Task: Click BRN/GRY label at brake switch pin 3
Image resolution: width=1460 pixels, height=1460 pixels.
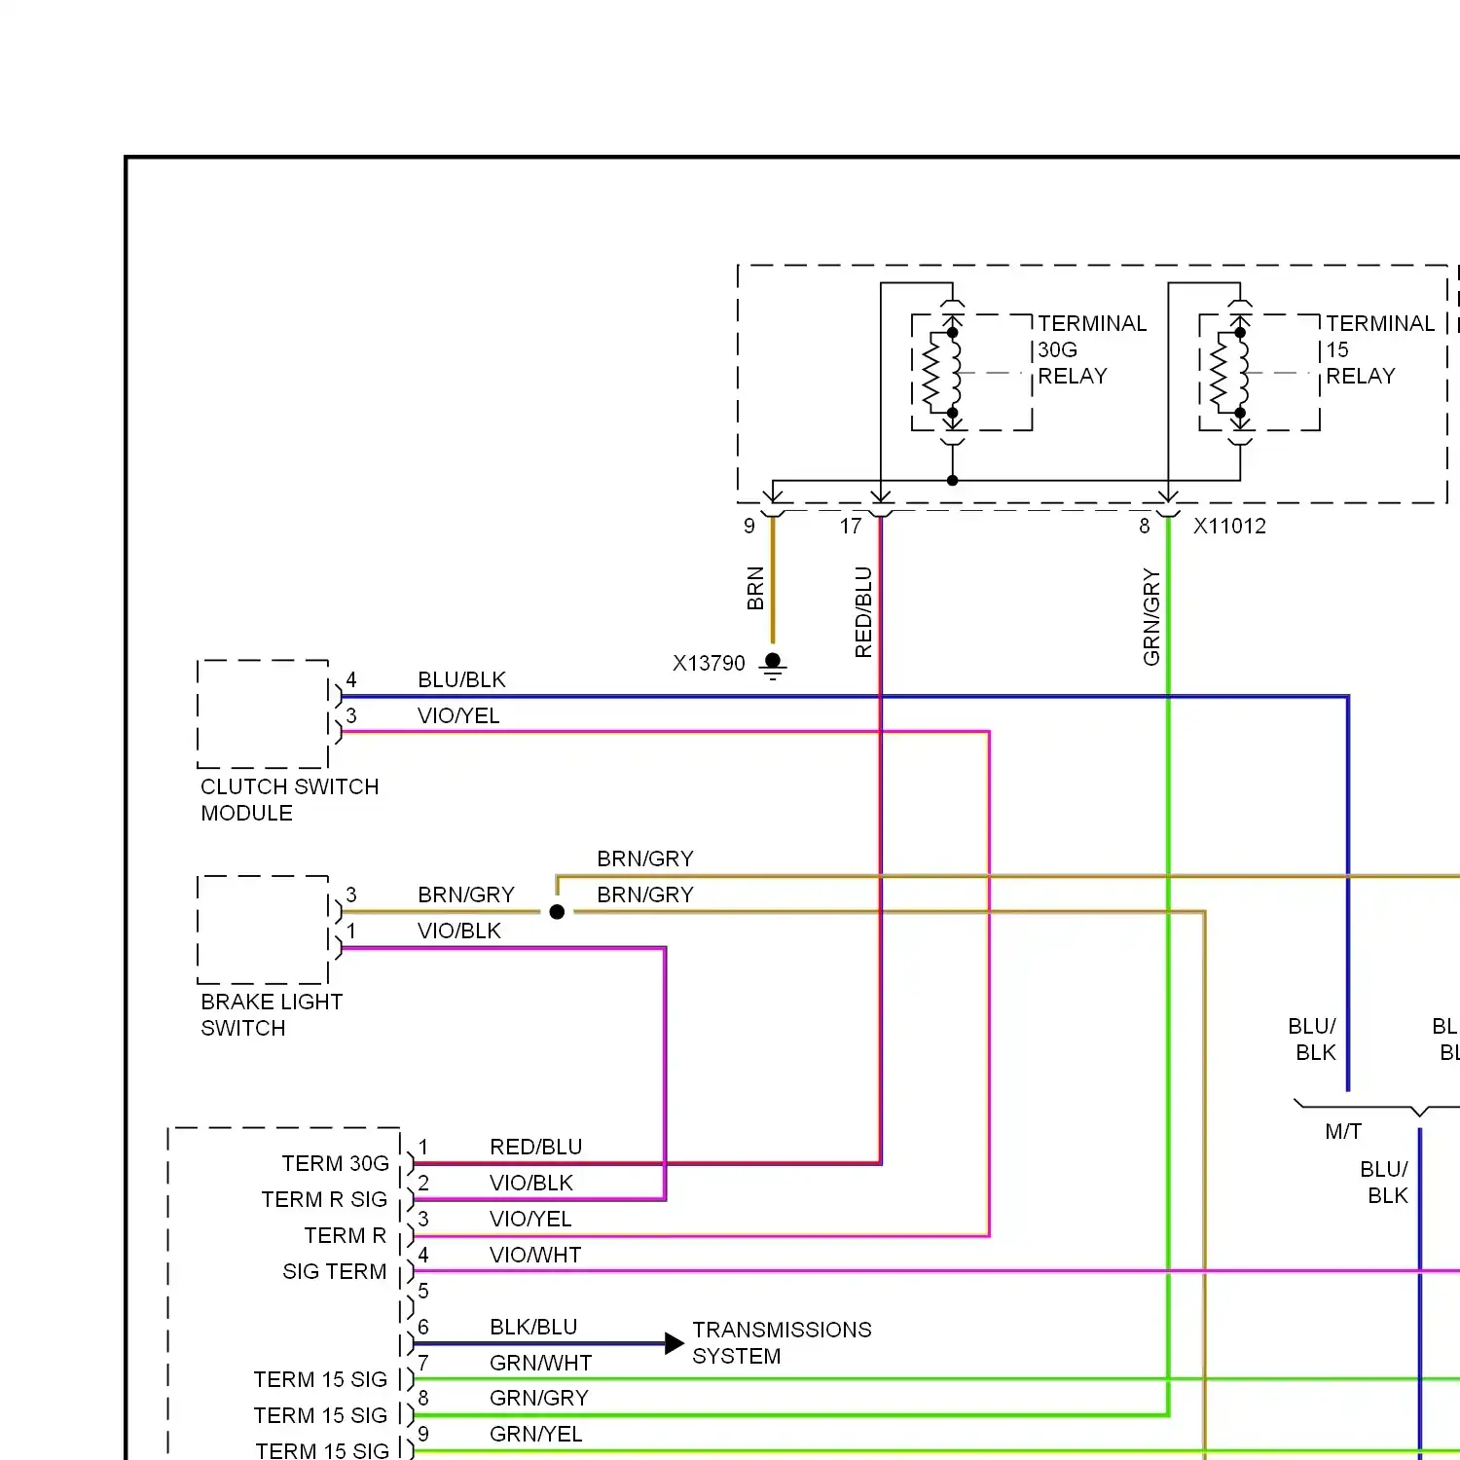Action: [x=465, y=894]
